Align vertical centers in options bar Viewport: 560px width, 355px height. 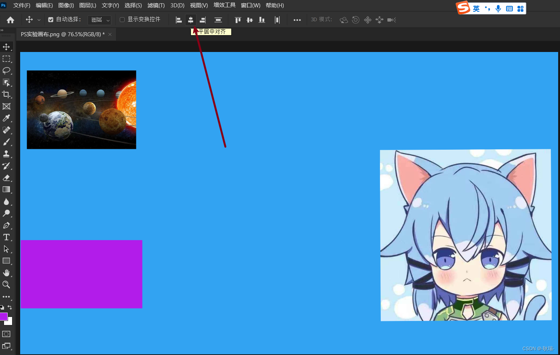click(x=250, y=20)
